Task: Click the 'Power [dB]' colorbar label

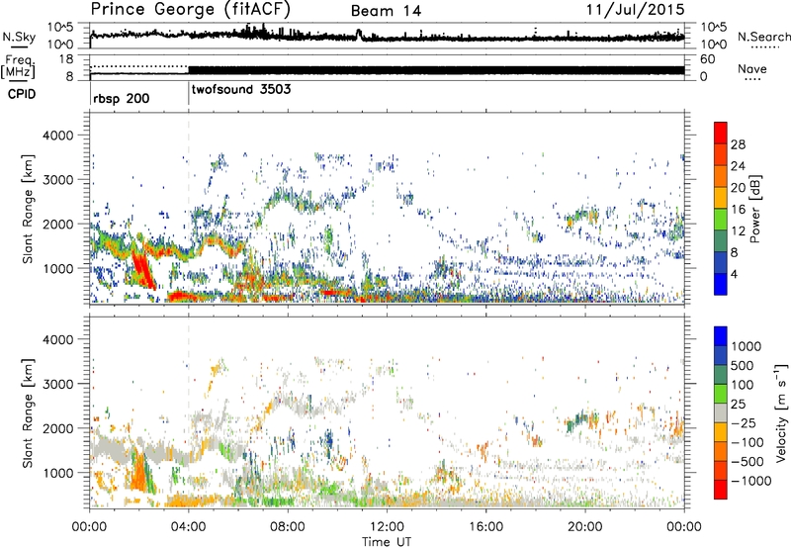Action: tap(755, 209)
